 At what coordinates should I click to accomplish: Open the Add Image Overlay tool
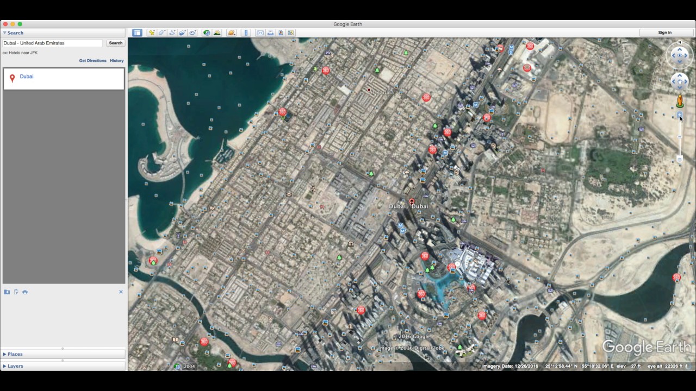click(x=182, y=33)
